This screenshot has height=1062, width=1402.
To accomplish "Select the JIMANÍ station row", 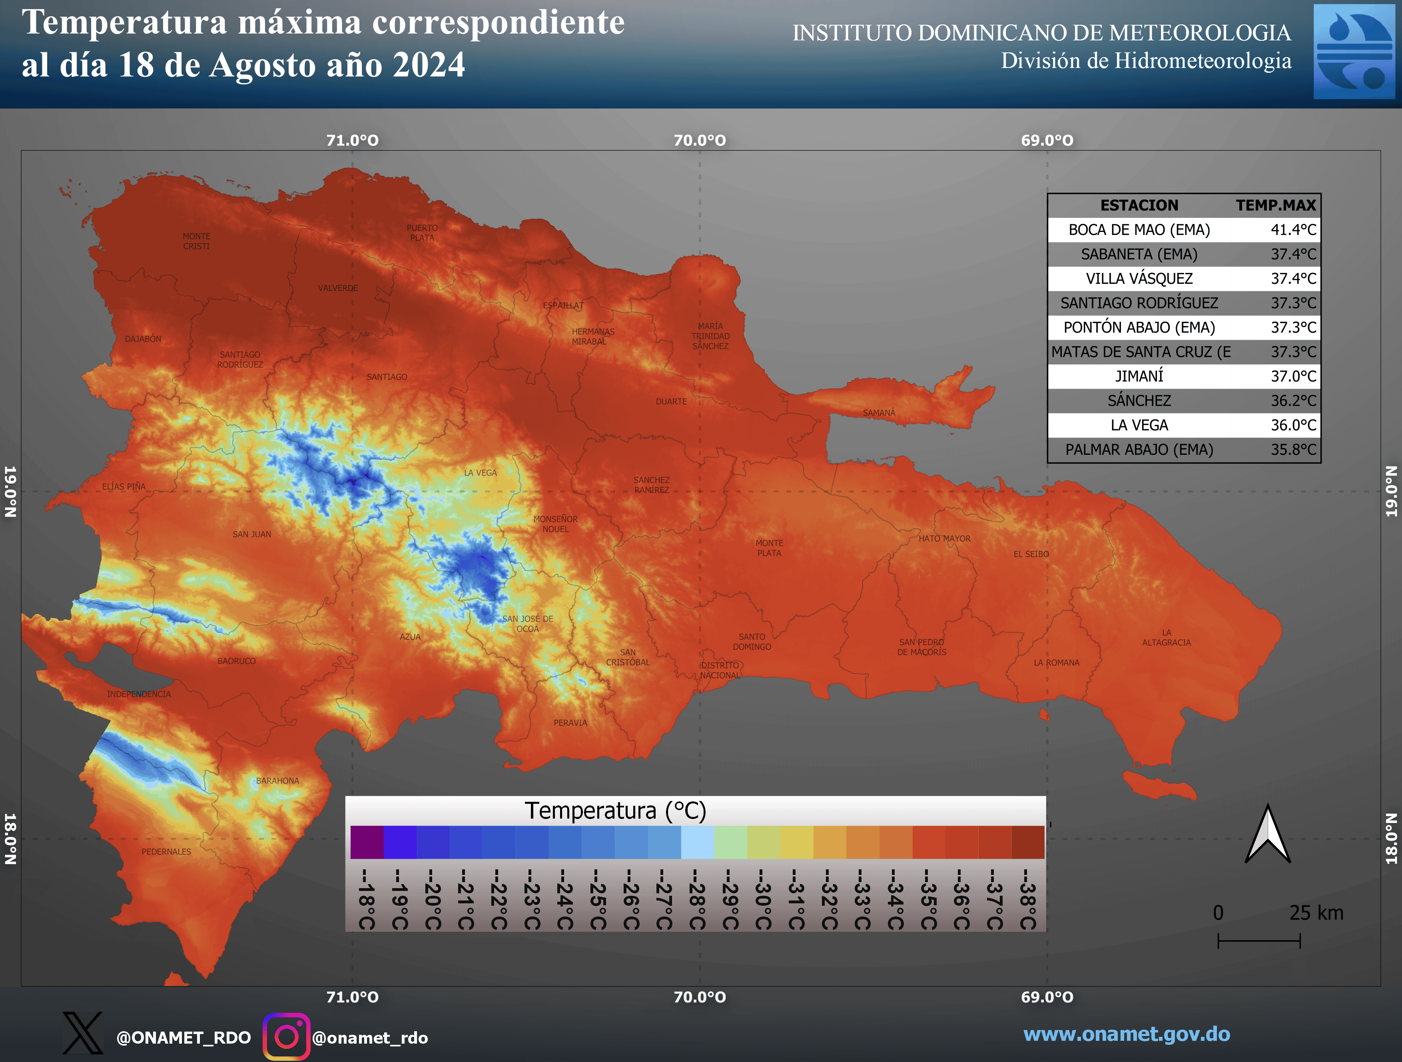I will coord(1184,377).
